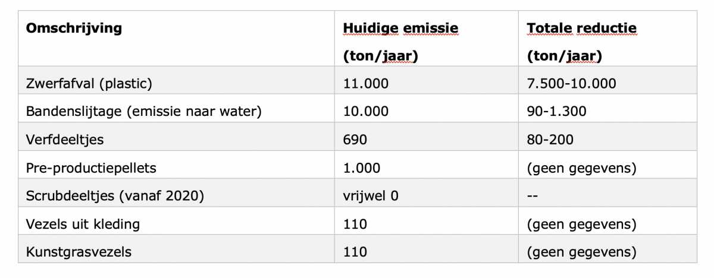The image size is (714, 278).
Task: Click the 11.000 emission value
Action: click(x=366, y=83)
